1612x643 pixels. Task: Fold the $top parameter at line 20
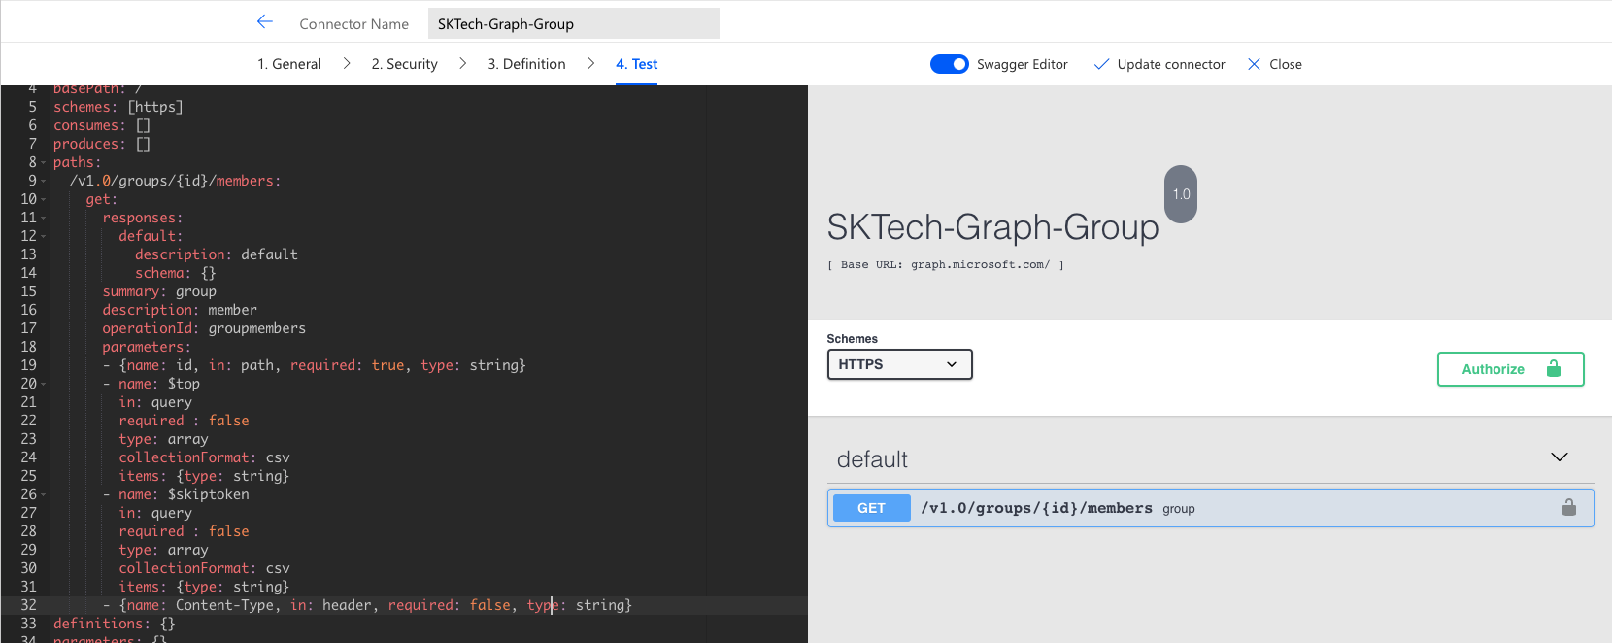tap(43, 385)
